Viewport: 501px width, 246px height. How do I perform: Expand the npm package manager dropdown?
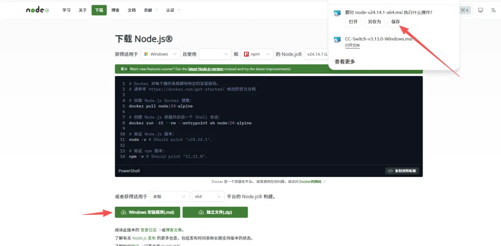click(x=257, y=54)
